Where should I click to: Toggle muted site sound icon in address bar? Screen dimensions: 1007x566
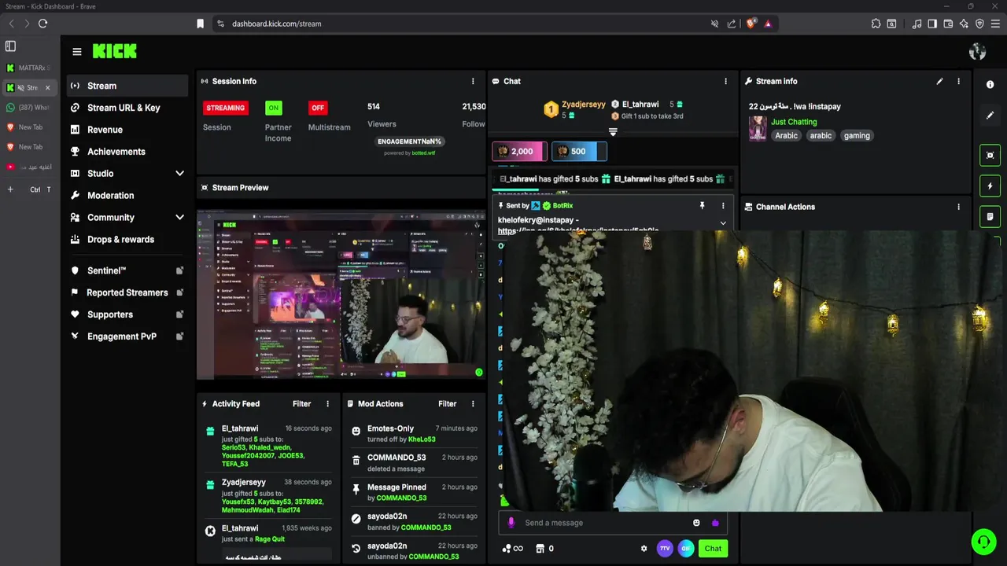(714, 24)
